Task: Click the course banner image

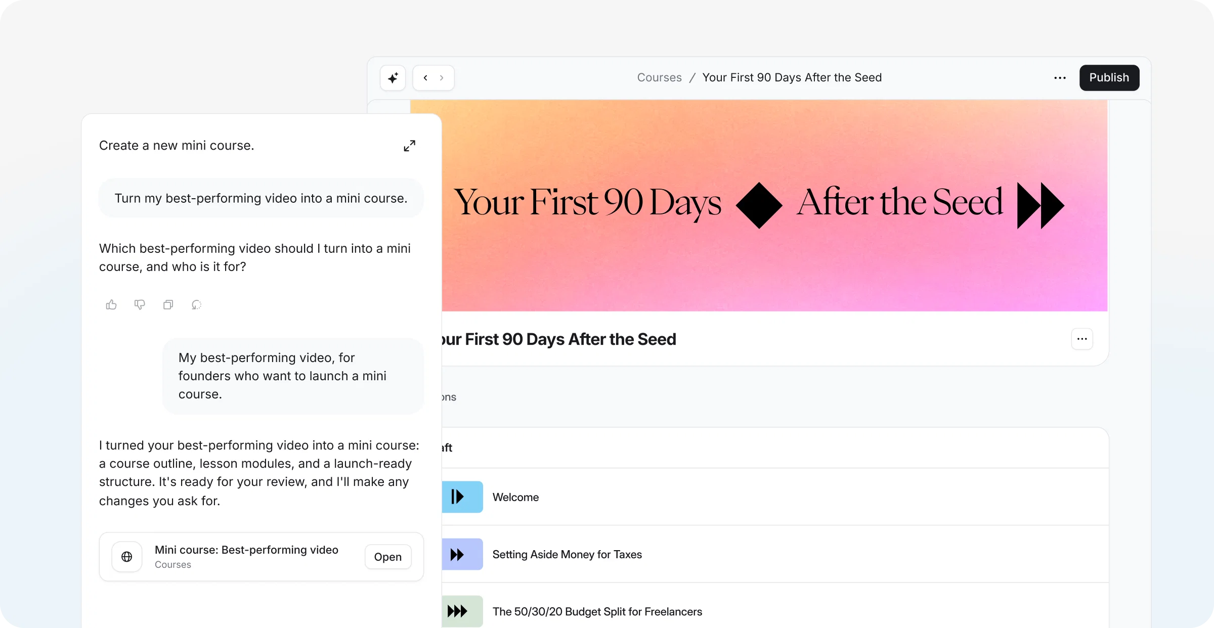Action: click(774, 205)
